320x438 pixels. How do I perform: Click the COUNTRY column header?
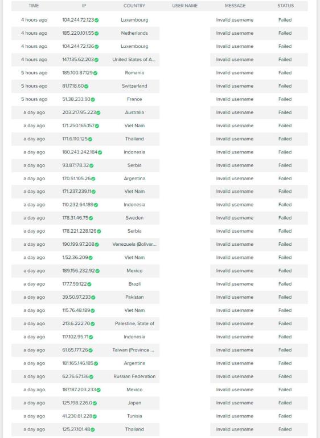point(134,6)
